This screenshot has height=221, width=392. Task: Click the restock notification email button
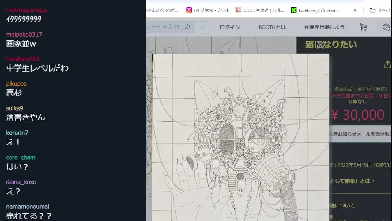[360, 134]
